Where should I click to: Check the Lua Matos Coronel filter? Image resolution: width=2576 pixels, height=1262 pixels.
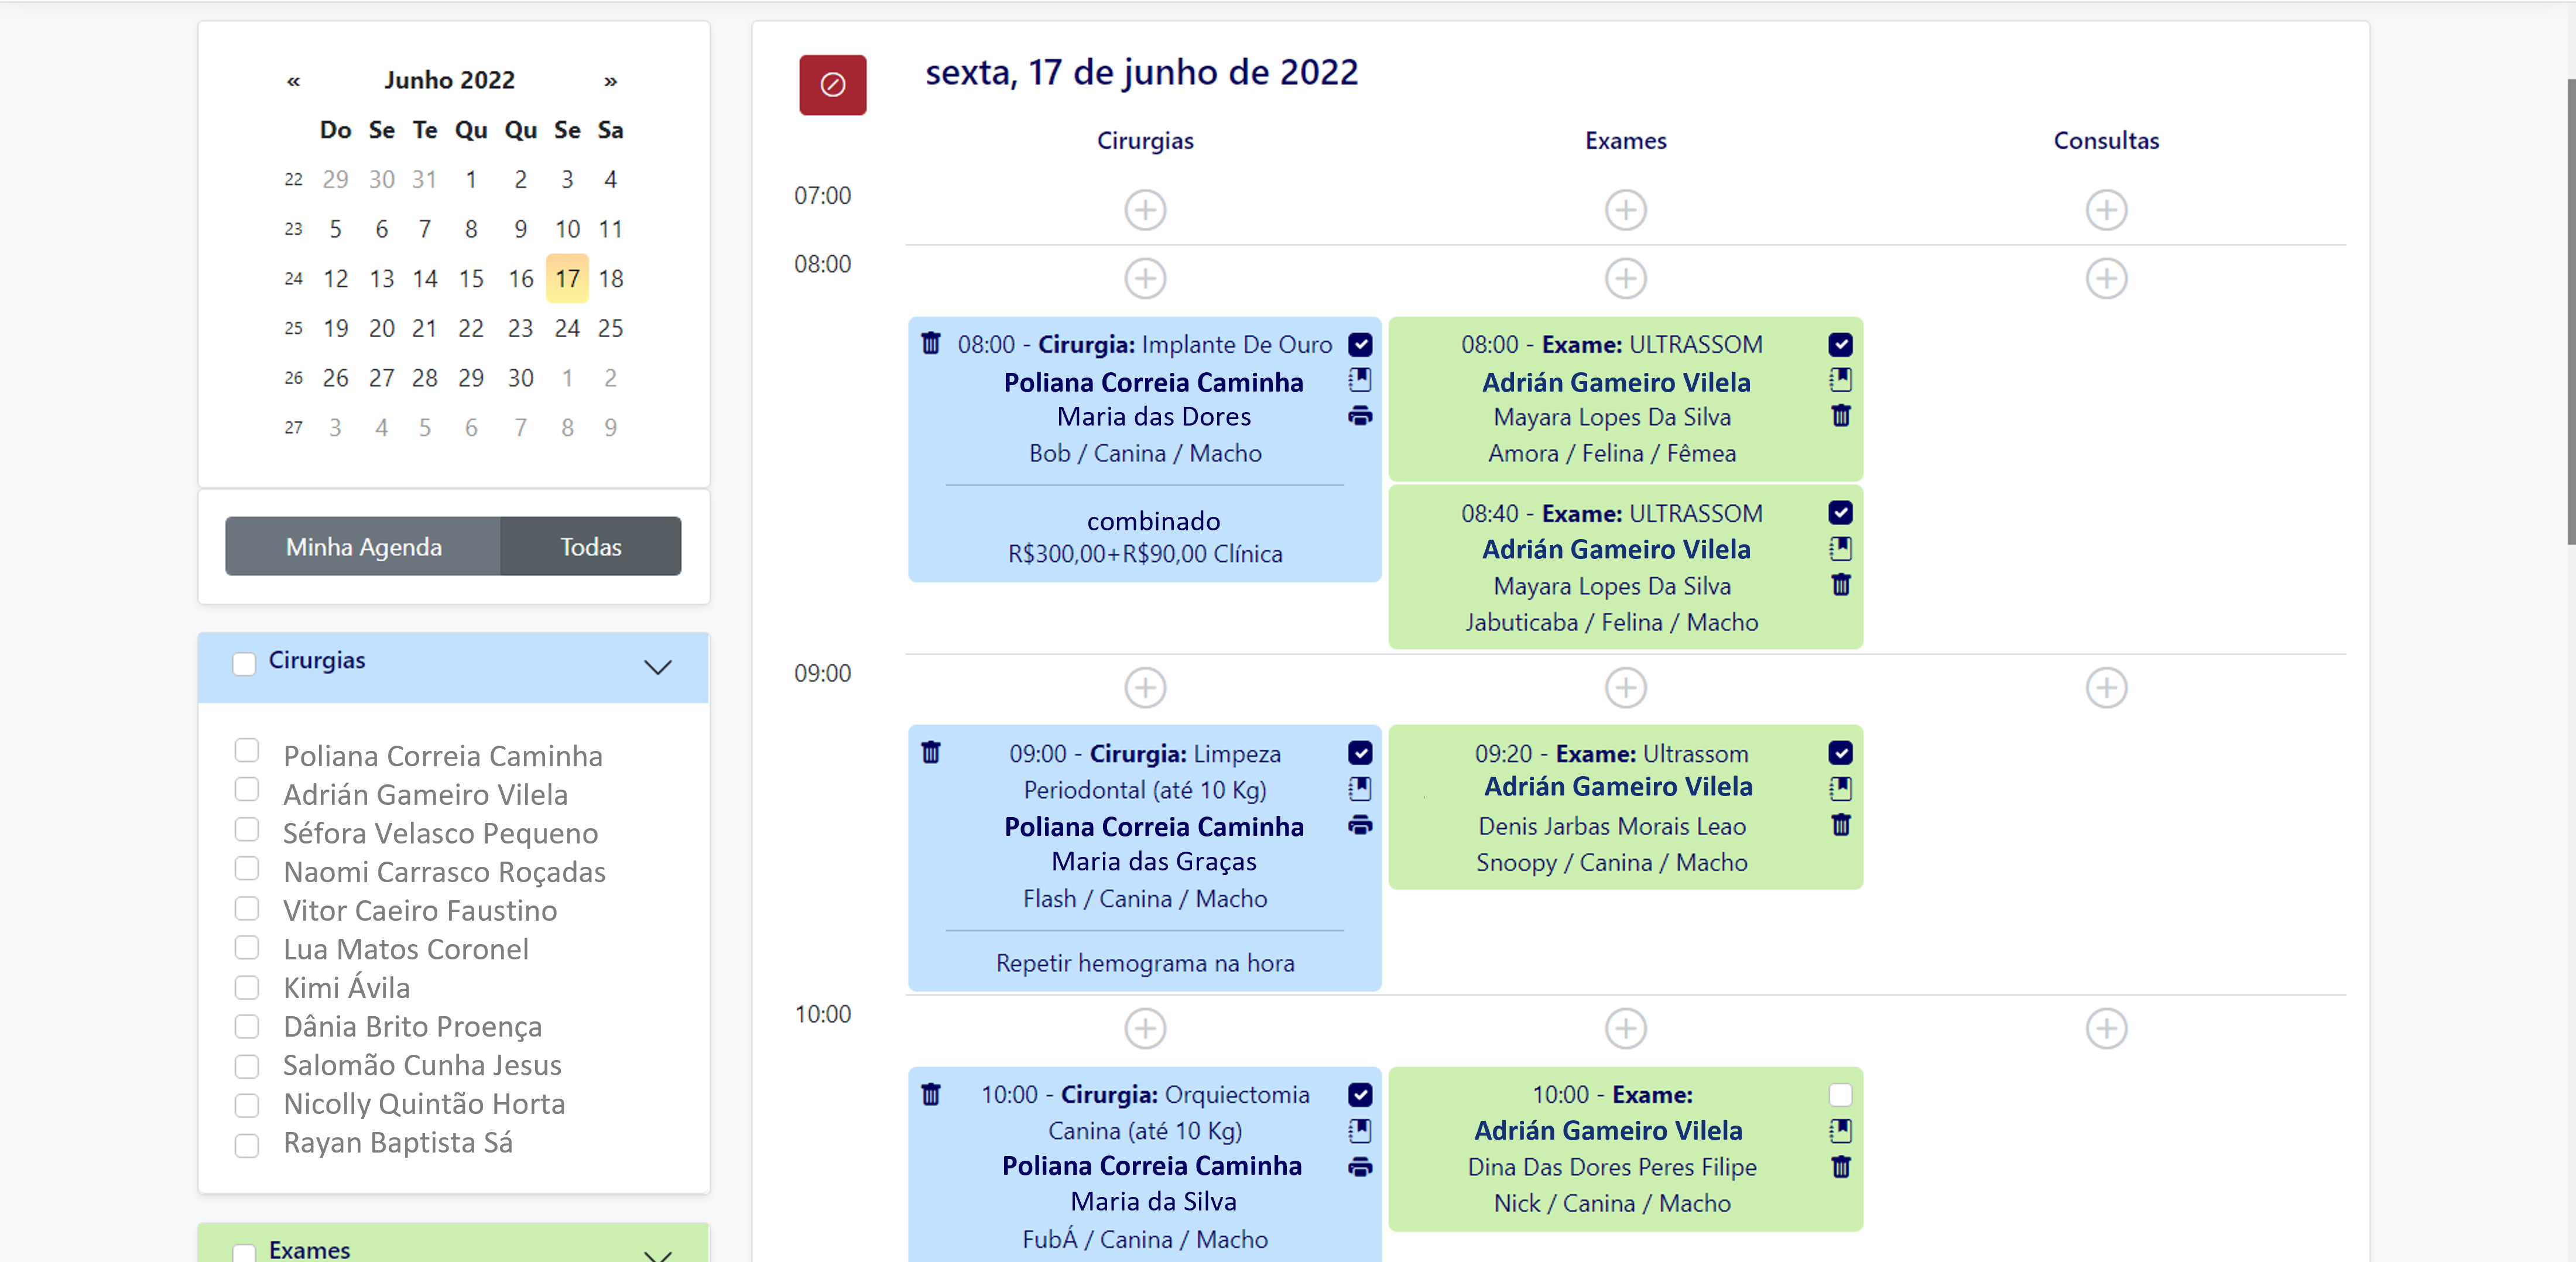tap(247, 947)
